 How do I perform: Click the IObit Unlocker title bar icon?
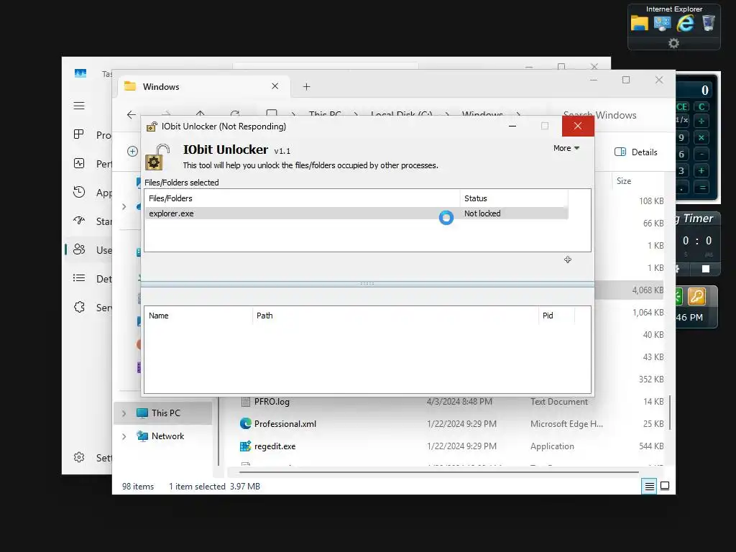[x=152, y=126]
